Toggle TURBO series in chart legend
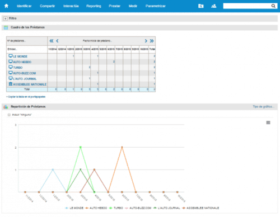Screen dimensions: 280x217 click(x=116, y=208)
